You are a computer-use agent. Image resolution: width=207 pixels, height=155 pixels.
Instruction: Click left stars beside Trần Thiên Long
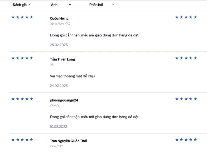(22, 58)
